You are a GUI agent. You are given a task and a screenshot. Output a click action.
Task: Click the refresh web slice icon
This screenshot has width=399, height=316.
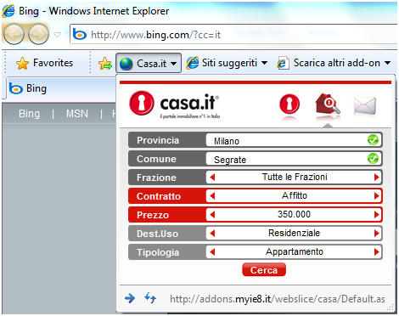pos(150,298)
